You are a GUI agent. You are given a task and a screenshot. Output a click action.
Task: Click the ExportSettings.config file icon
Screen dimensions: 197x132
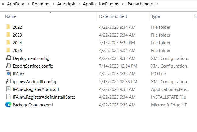pyautogui.click(x=8, y=66)
